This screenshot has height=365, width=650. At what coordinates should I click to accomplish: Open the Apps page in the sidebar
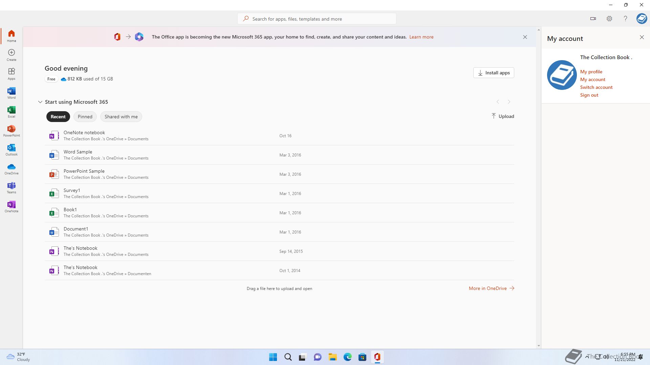12,74
